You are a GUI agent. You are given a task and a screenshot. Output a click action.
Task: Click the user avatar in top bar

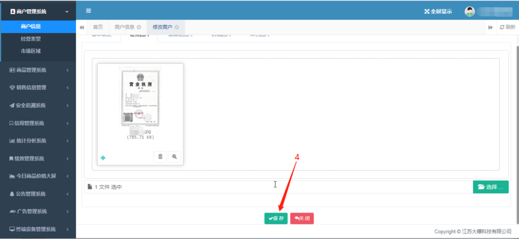470,11
